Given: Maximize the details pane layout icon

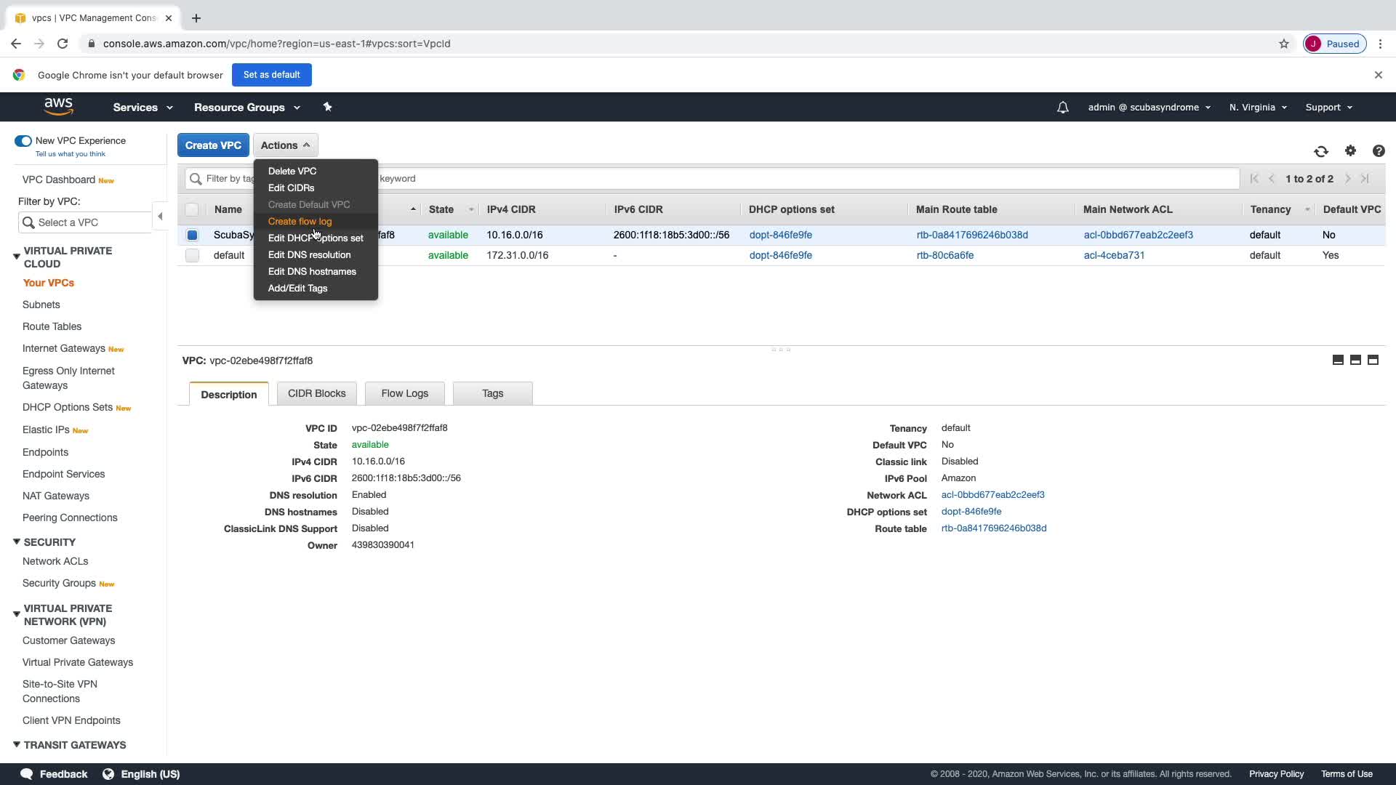Looking at the screenshot, I should 1373,360.
